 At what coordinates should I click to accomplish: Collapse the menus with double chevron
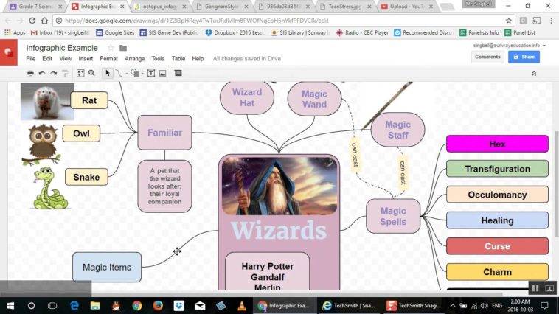tap(533, 73)
